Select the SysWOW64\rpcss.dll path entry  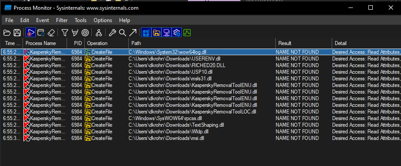(x=165, y=118)
